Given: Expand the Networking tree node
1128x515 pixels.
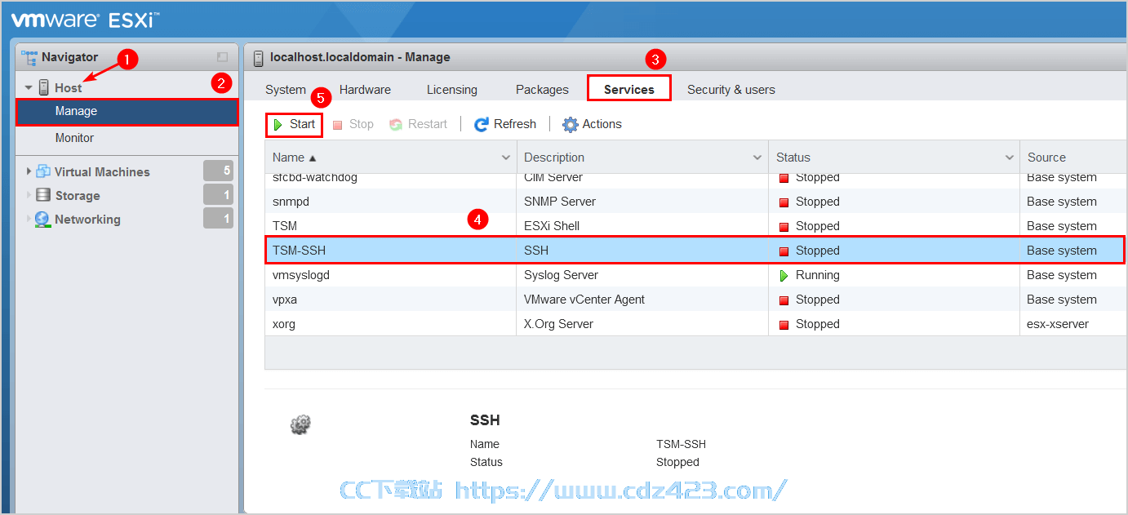Looking at the screenshot, I should pos(29,219).
